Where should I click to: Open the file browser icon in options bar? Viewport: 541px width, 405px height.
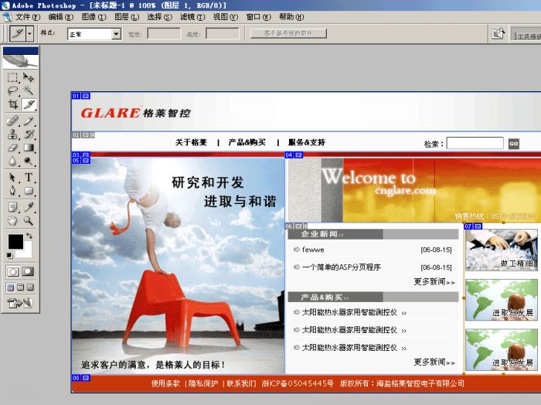pos(498,34)
